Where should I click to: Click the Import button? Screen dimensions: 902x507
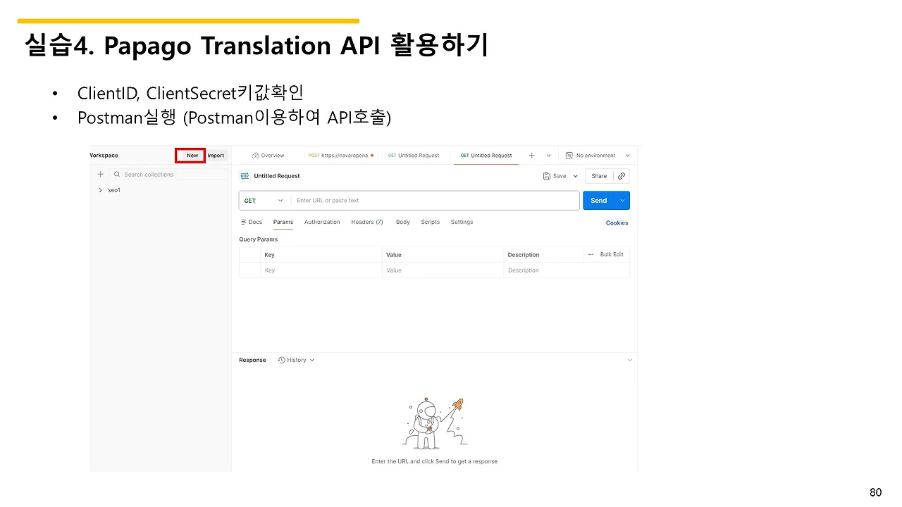click(x=216, y=156)
